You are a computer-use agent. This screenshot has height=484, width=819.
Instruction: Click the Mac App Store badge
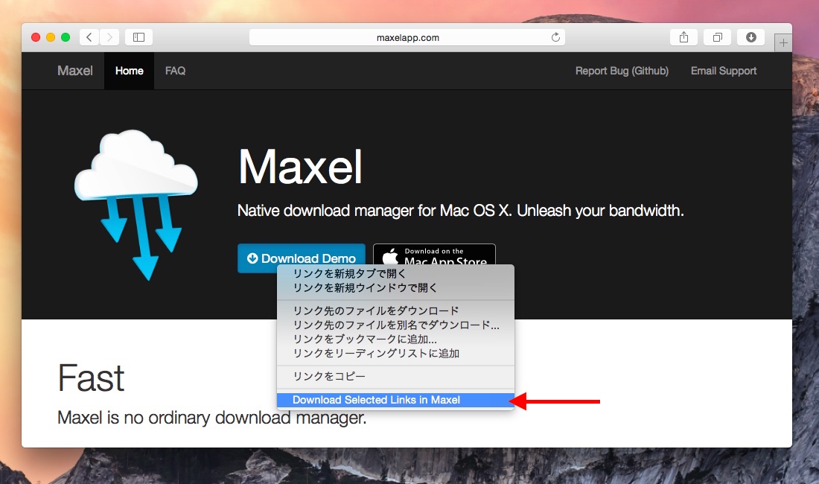434,254
